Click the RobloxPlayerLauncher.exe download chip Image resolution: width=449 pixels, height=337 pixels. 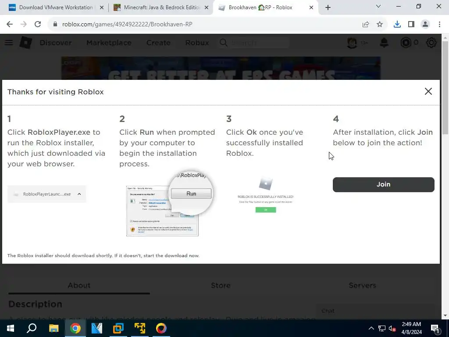[x=46, y=194]
